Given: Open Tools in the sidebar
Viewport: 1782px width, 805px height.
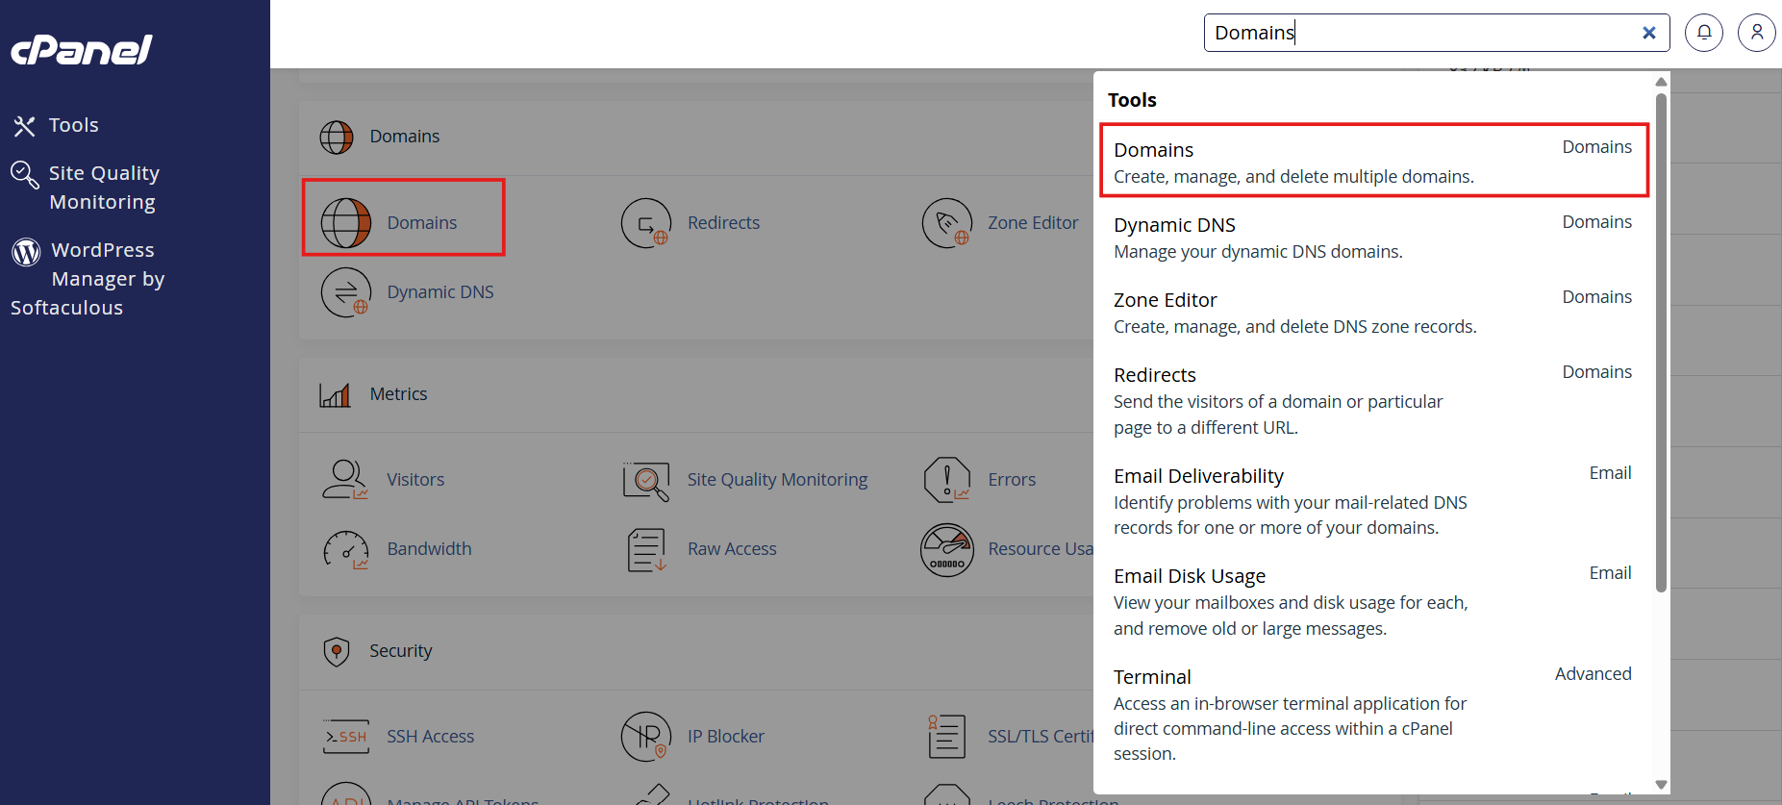Looking at the screenshot, I should pyautogui.click(x=74, y=125).
